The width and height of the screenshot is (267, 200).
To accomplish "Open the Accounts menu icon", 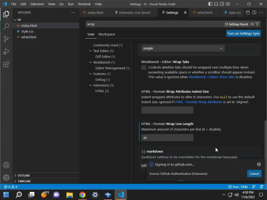I will pos(6,165).
